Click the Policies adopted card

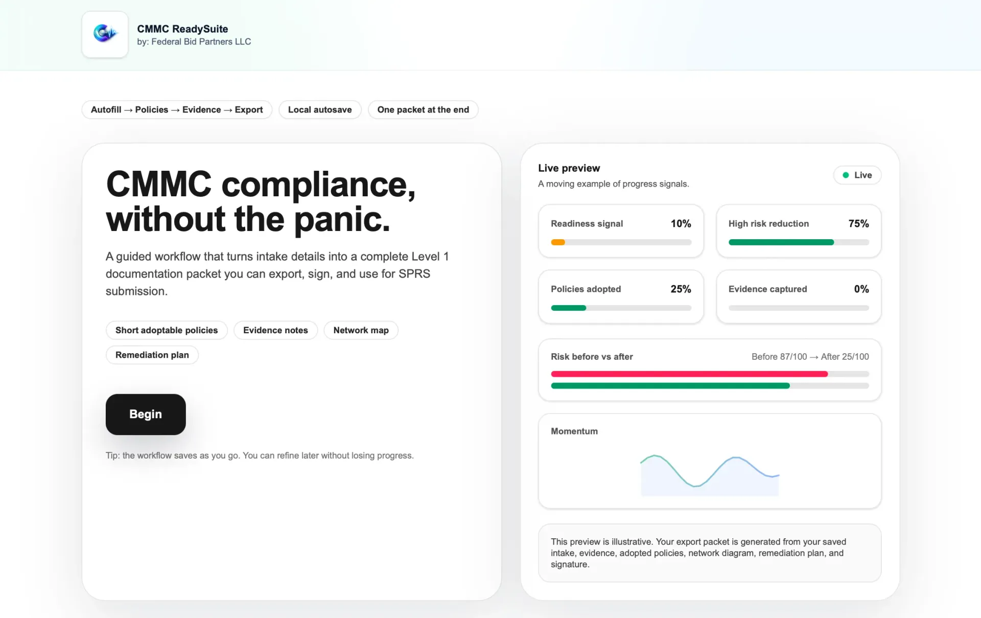pos(620,297)
